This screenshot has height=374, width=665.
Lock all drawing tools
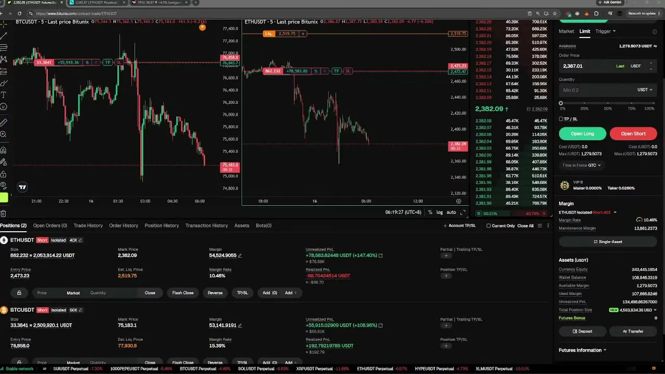[3, 174]
